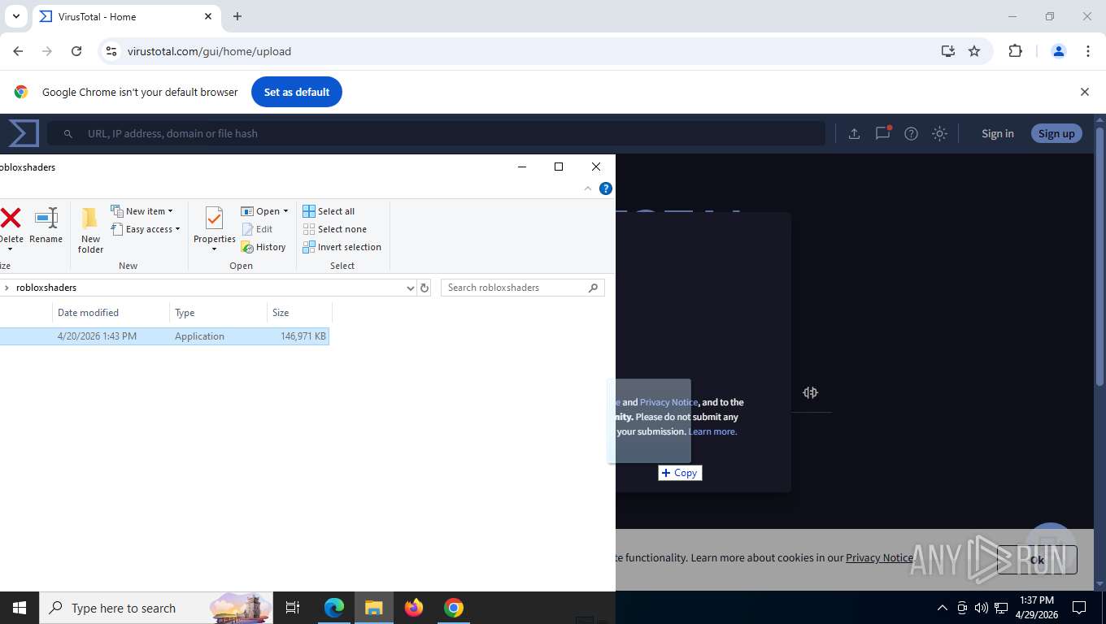Refresh the robloxshaders folder view
The image size is (1106, 624).
coord(424,288)
